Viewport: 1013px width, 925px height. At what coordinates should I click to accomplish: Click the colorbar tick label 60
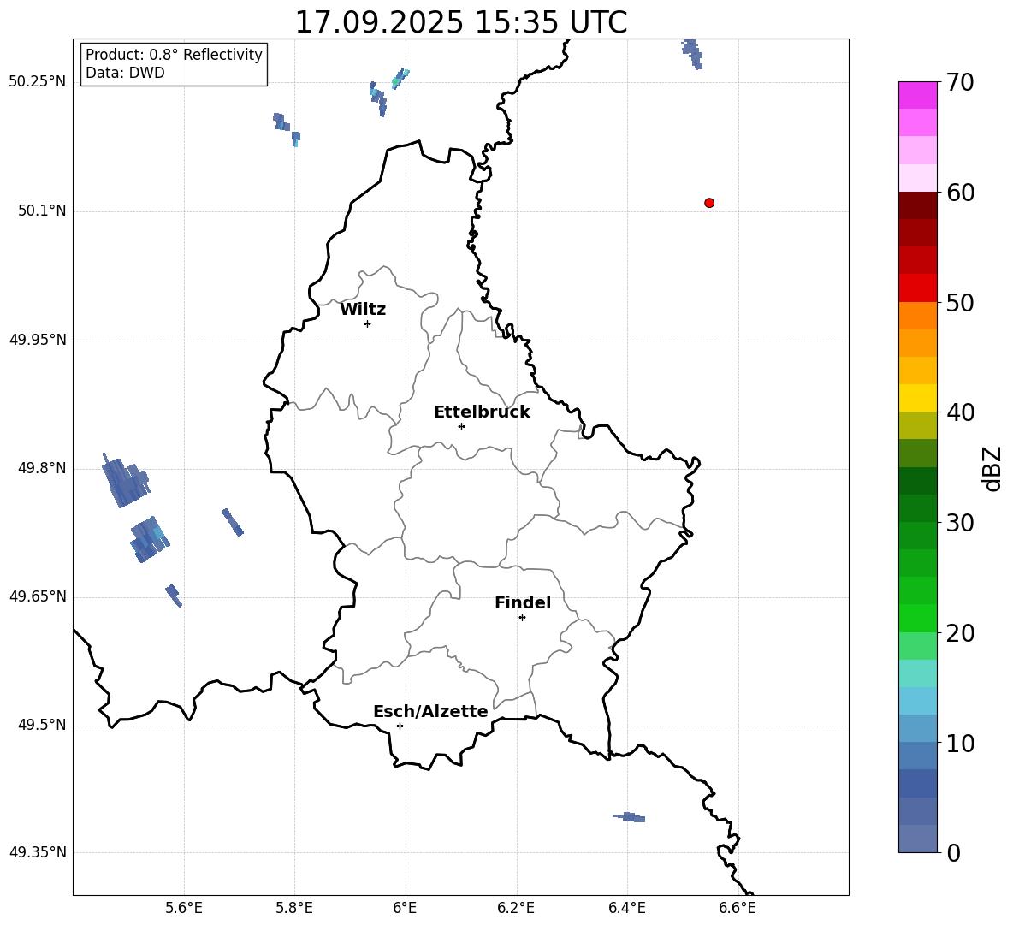point(961,193)
